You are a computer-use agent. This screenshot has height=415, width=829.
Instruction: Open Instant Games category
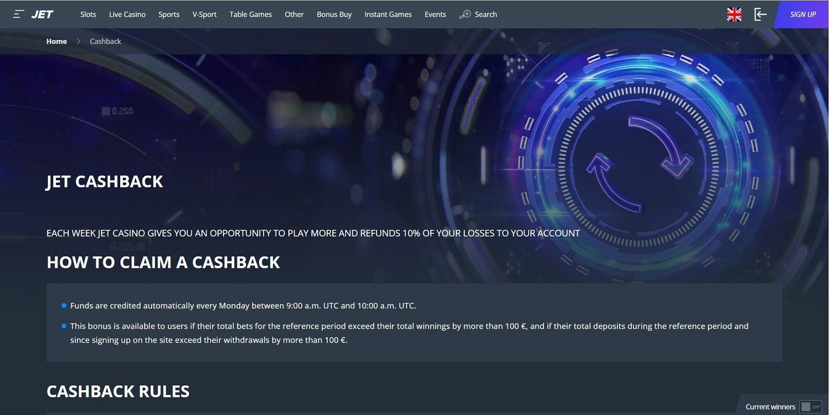[x=388, y=14]
